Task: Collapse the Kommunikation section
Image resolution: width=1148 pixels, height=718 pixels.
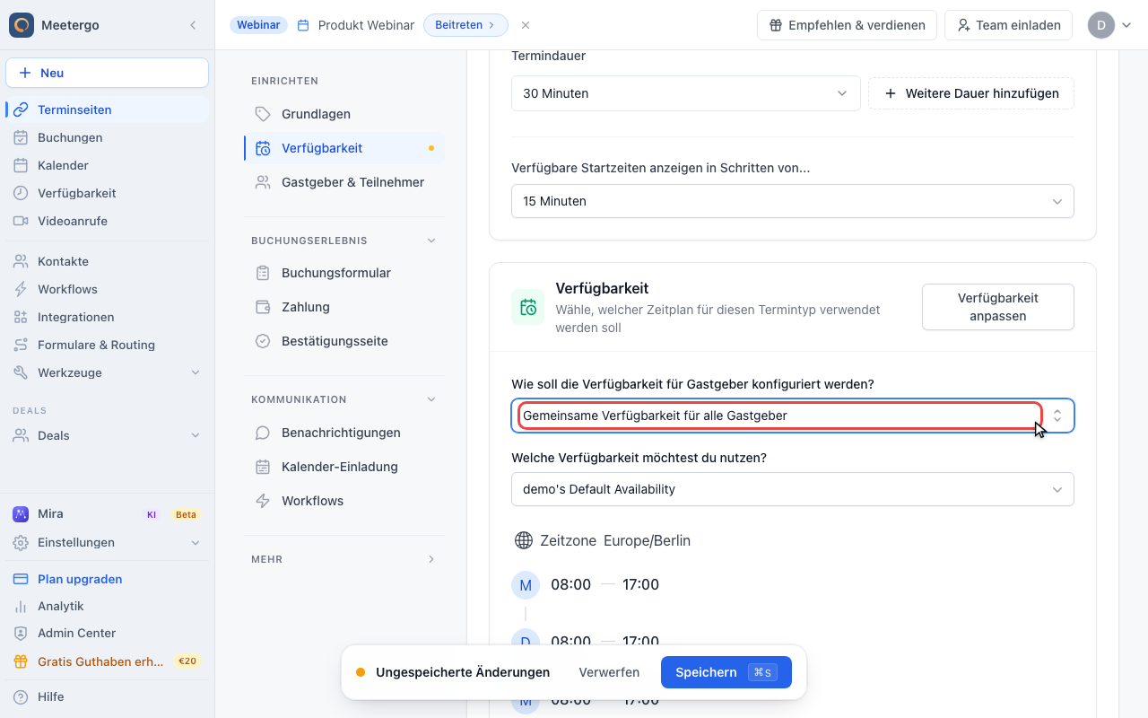Action: click(431, 399)
